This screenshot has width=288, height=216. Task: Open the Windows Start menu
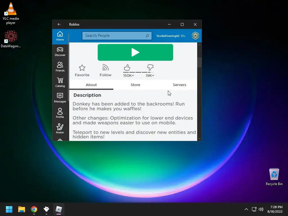(x=9, y=209)
